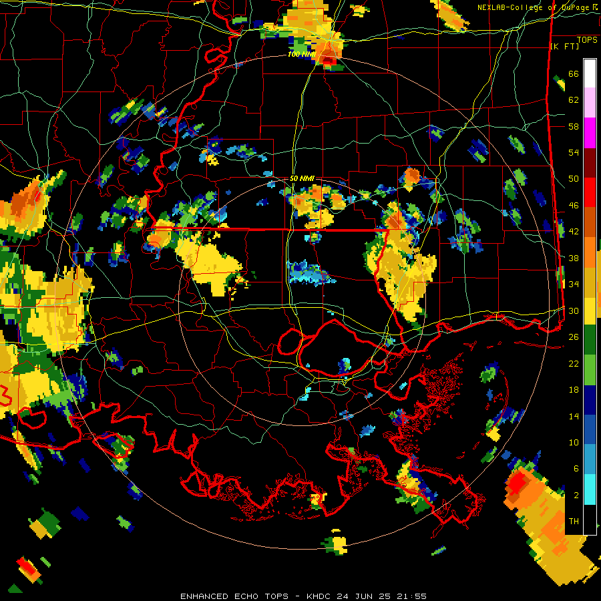Click the white swatch in the tops legend
The image size is (601, 601).
click(x=590, y=73)
